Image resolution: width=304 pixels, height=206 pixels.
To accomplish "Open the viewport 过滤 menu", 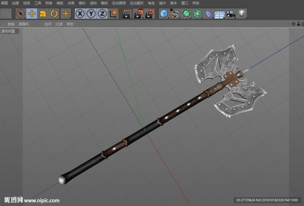I will click(59, 24).
